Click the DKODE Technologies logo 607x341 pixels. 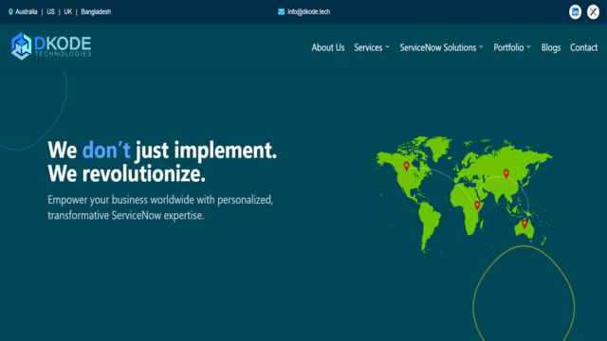click(x=51, y=46)
